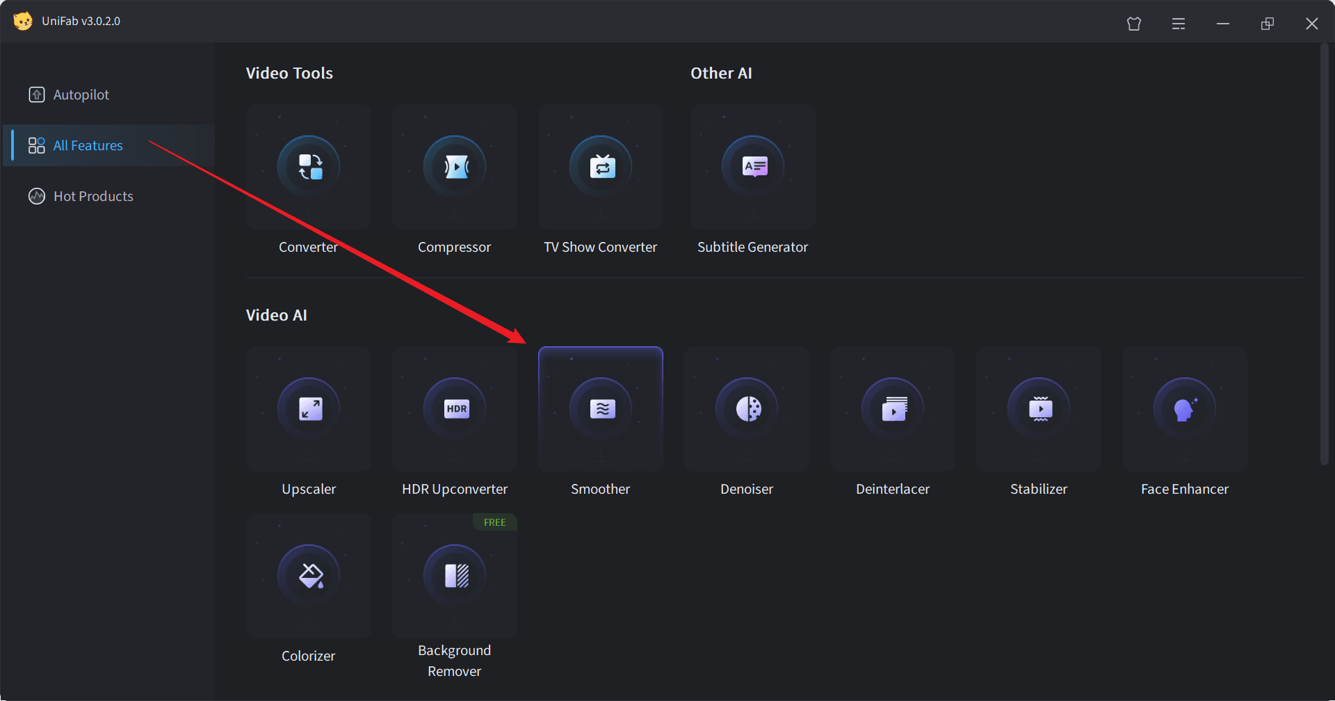Open the Colorizer icon
The width and height of the screenshot is (1335, 701).
pos(309,576)
